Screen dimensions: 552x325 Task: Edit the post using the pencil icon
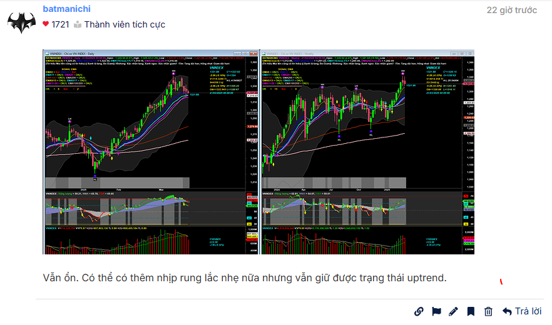tap(453, 311)
